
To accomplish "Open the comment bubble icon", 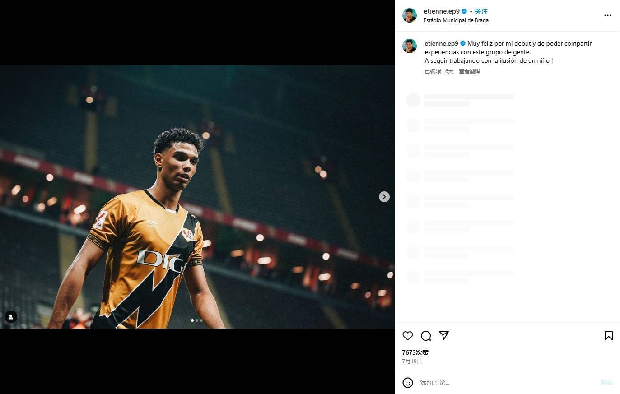I will 426,336.
